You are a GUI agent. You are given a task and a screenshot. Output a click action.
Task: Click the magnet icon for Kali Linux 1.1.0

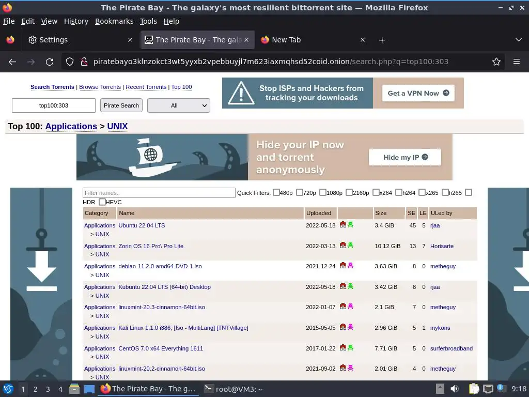point(343,327)
